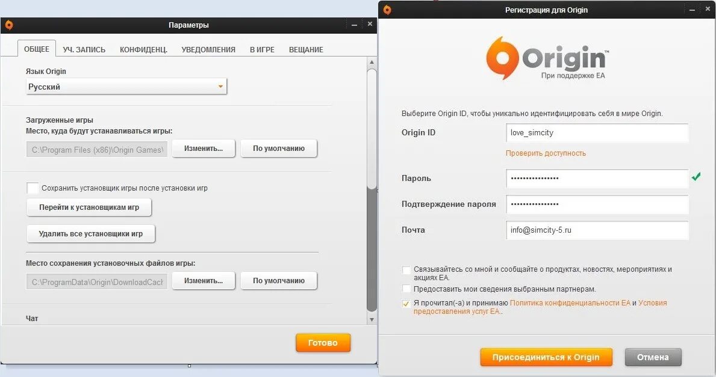Click the Подтверждение пароля field
Viewport: 716px width, 377px height.
tap(597, 204)
